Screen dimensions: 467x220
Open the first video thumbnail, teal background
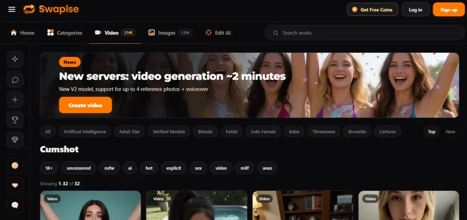point(91,205)
